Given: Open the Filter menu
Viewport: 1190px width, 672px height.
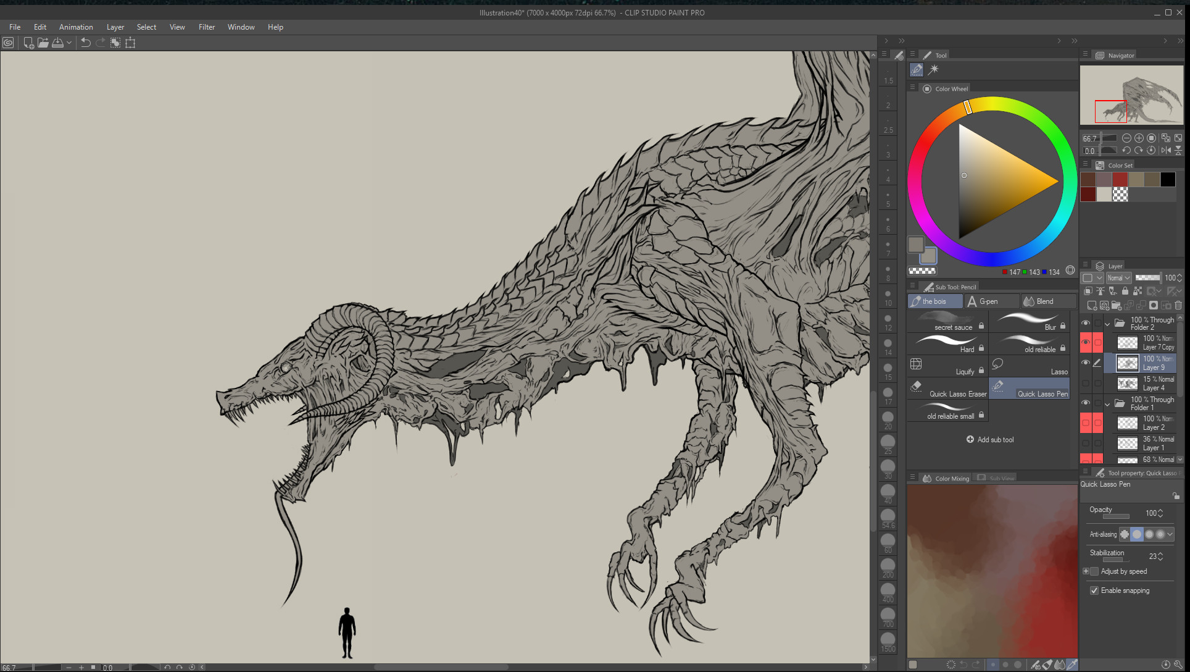Looking at the screenshot, I should pos(207,27).
